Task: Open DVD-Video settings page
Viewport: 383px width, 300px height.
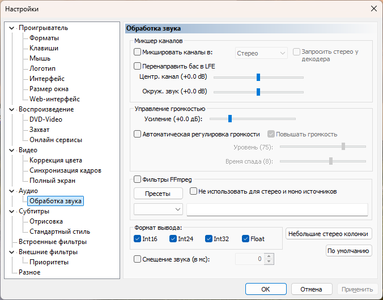Action: point(46,119)
